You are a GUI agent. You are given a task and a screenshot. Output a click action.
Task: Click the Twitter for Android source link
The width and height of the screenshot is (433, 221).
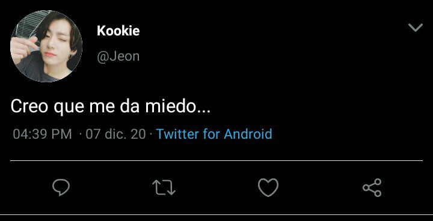click(x=214, y=134)
